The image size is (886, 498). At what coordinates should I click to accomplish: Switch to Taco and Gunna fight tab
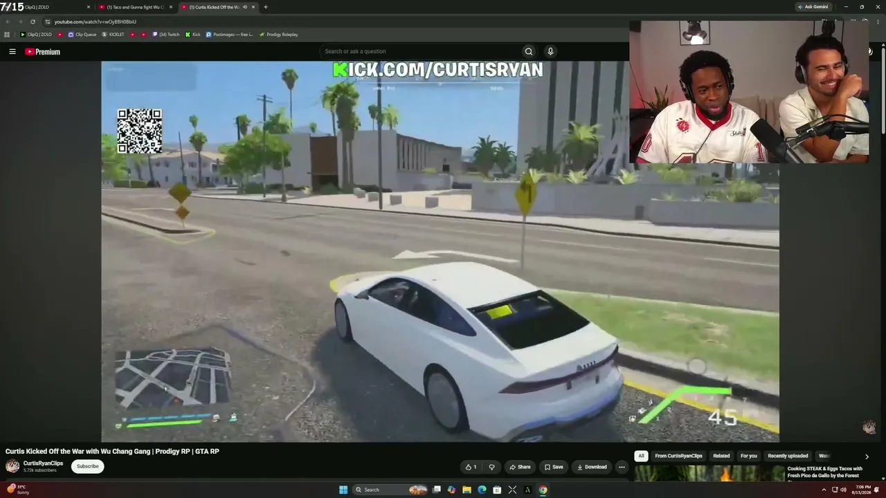[x=136, y=7]
